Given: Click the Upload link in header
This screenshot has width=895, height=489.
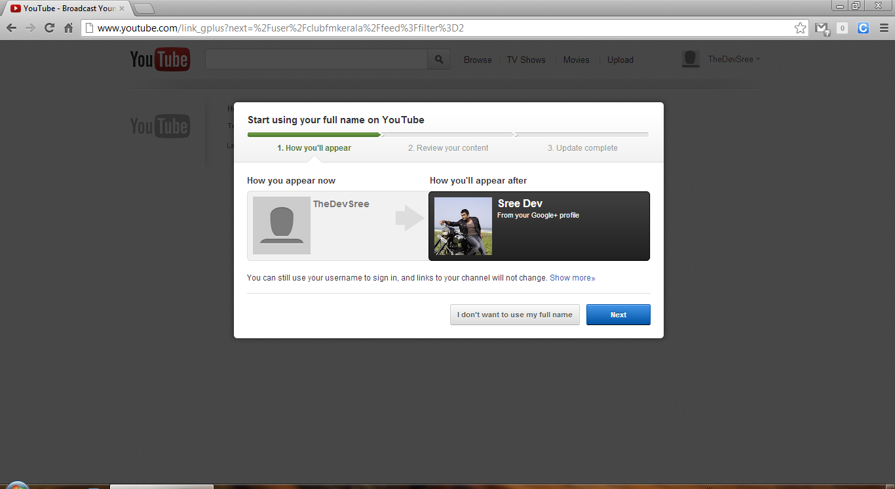Looking at the screenshot, I should [620, 60].
